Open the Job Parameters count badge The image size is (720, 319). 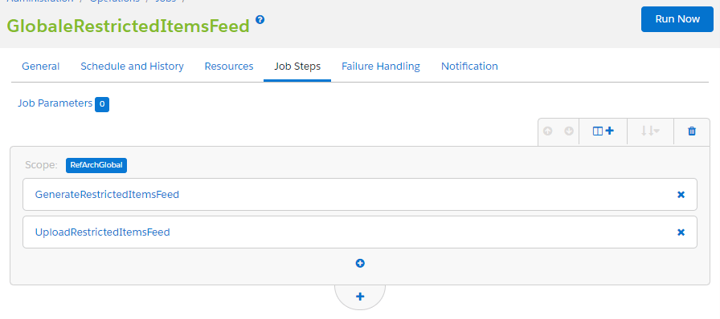click(102, 104)
